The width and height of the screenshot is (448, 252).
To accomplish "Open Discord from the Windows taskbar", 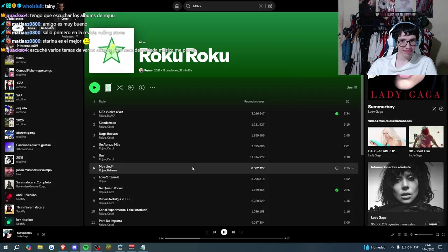I will click(74, 247).
